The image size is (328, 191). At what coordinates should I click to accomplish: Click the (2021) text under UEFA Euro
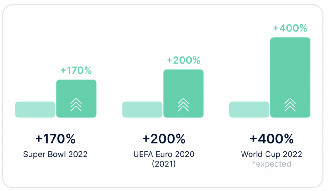[x=164, y=164]
